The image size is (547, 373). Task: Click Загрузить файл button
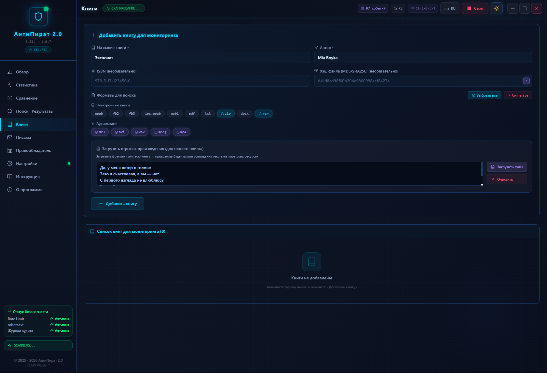507,167
